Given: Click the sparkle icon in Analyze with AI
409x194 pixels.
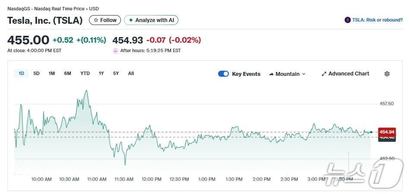Looking at the screenshot, I should pos(131,20).
